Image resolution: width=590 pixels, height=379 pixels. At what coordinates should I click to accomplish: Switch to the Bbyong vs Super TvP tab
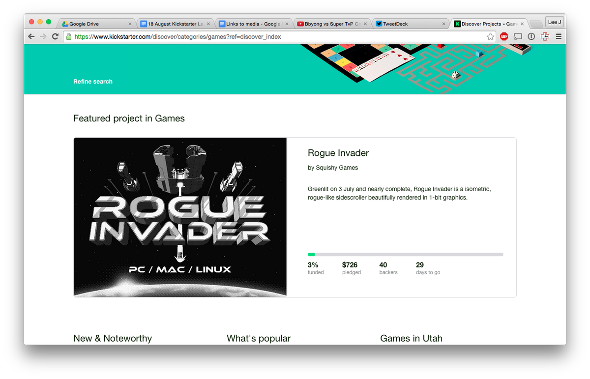coord(332,24)
